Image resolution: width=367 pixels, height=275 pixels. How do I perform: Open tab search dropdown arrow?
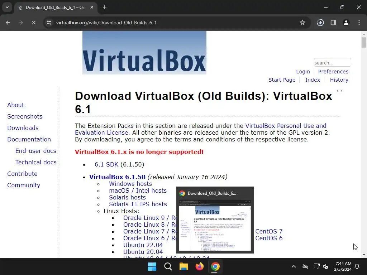click(7, 7)
